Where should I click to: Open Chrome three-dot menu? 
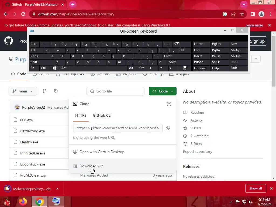pos(270,14)
